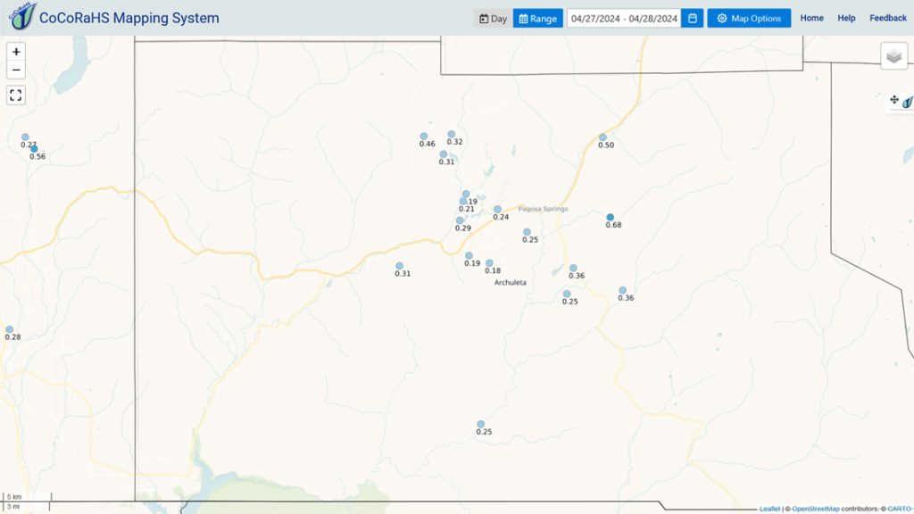Select the 0.46 station marker
This screenshot has width=914, height=514.
tap(424, 137)
